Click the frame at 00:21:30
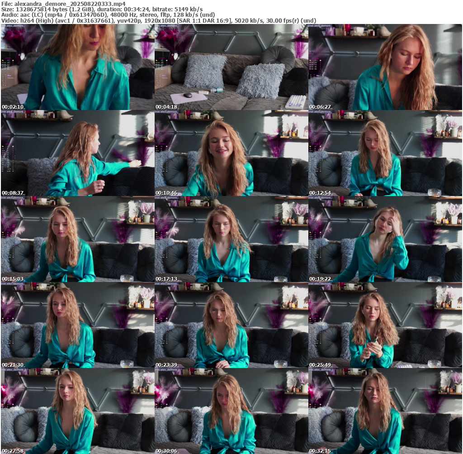This screenshot has height=454, width=463. point(78,325)
